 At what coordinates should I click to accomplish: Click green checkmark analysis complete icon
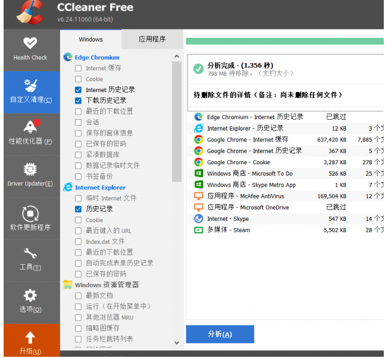(199, 69)
